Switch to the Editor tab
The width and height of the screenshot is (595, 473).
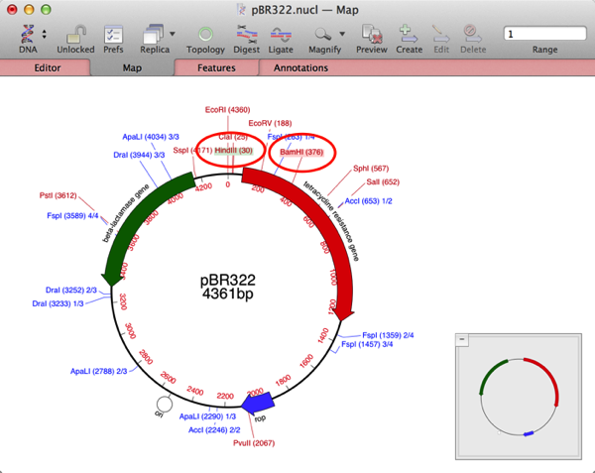click(48, 68)
